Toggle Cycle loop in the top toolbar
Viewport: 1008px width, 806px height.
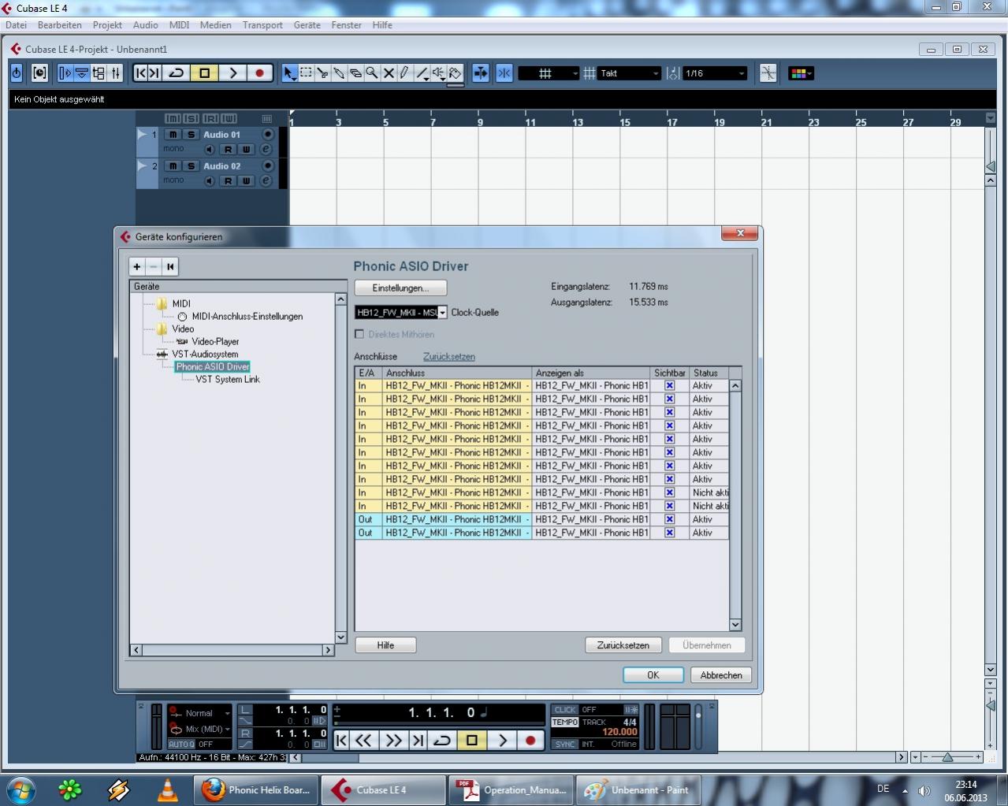(x=177, y=73)
